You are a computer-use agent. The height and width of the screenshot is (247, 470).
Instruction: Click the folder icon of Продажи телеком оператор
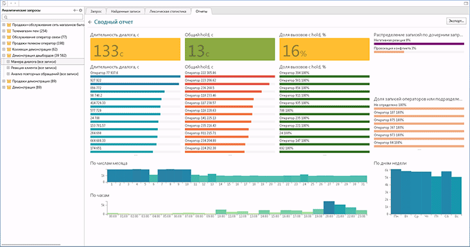pos(9,44)
